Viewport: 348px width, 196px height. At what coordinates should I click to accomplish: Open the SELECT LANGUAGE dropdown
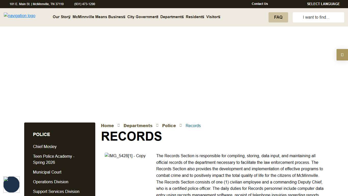pyautogui.click(x=323, y=4)
